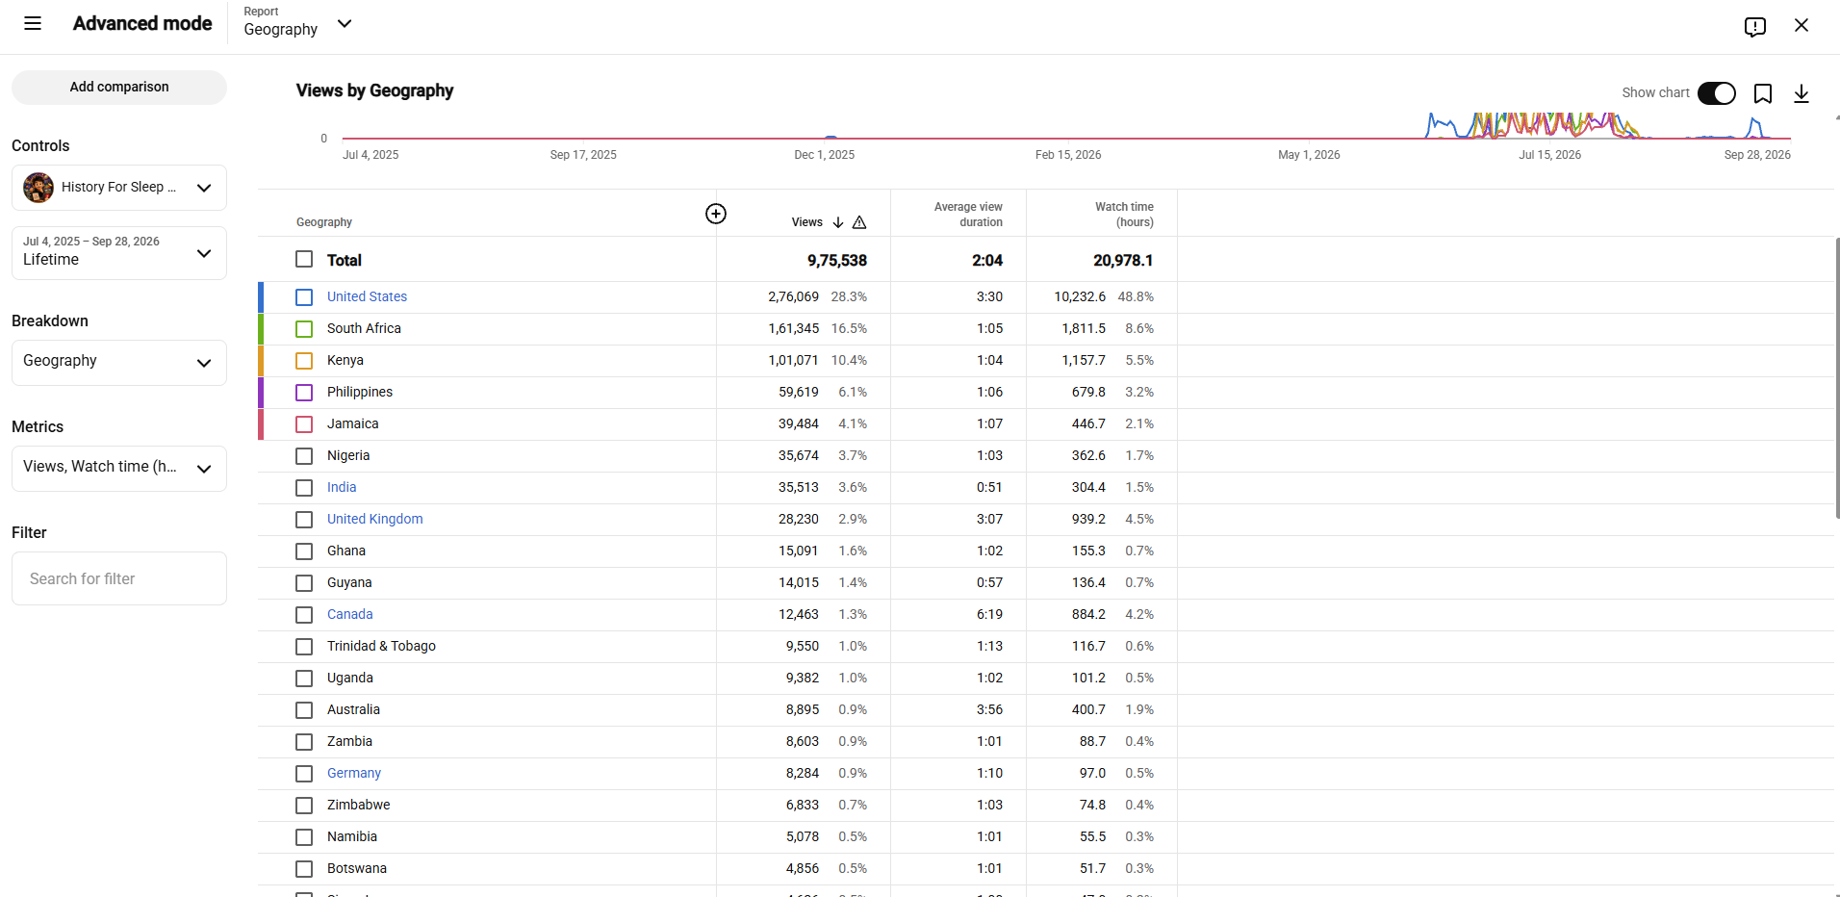Download the current view export icon

[1802, 93]
